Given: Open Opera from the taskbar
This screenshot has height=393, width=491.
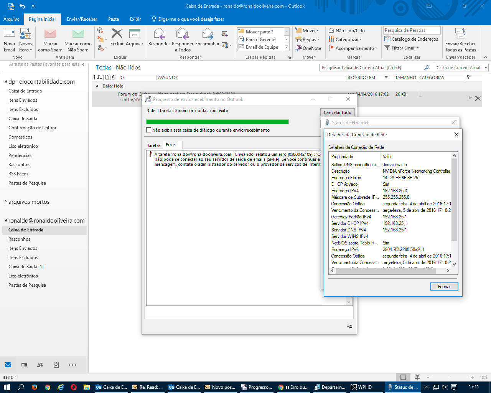Looking at the screenshot, I should pyautogui.click(x=74, y=387).
